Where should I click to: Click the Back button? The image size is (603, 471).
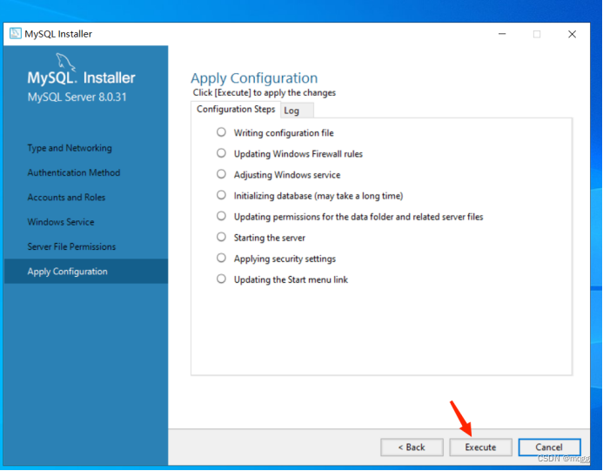tap(412, 447)
